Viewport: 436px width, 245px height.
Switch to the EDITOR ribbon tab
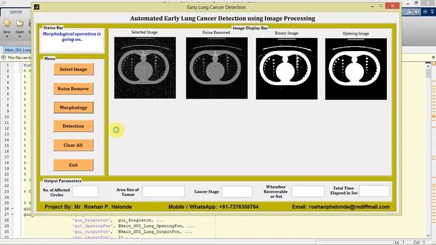click(16, 12)
